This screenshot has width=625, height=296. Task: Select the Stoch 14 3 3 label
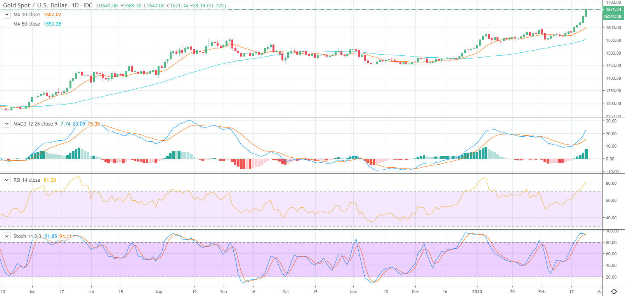pyautogui.click(x=27, y=236)
